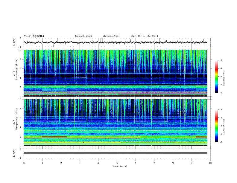Click the "2" kHz tick of ch.2 spectrogram

(x=21, y=137)
